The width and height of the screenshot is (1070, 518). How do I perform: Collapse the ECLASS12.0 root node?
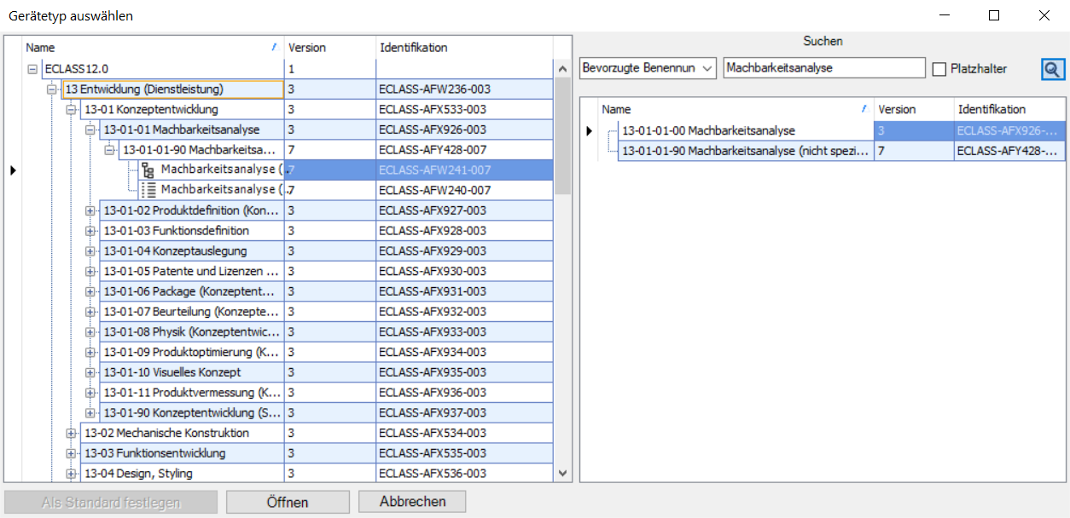click(32, 69)
